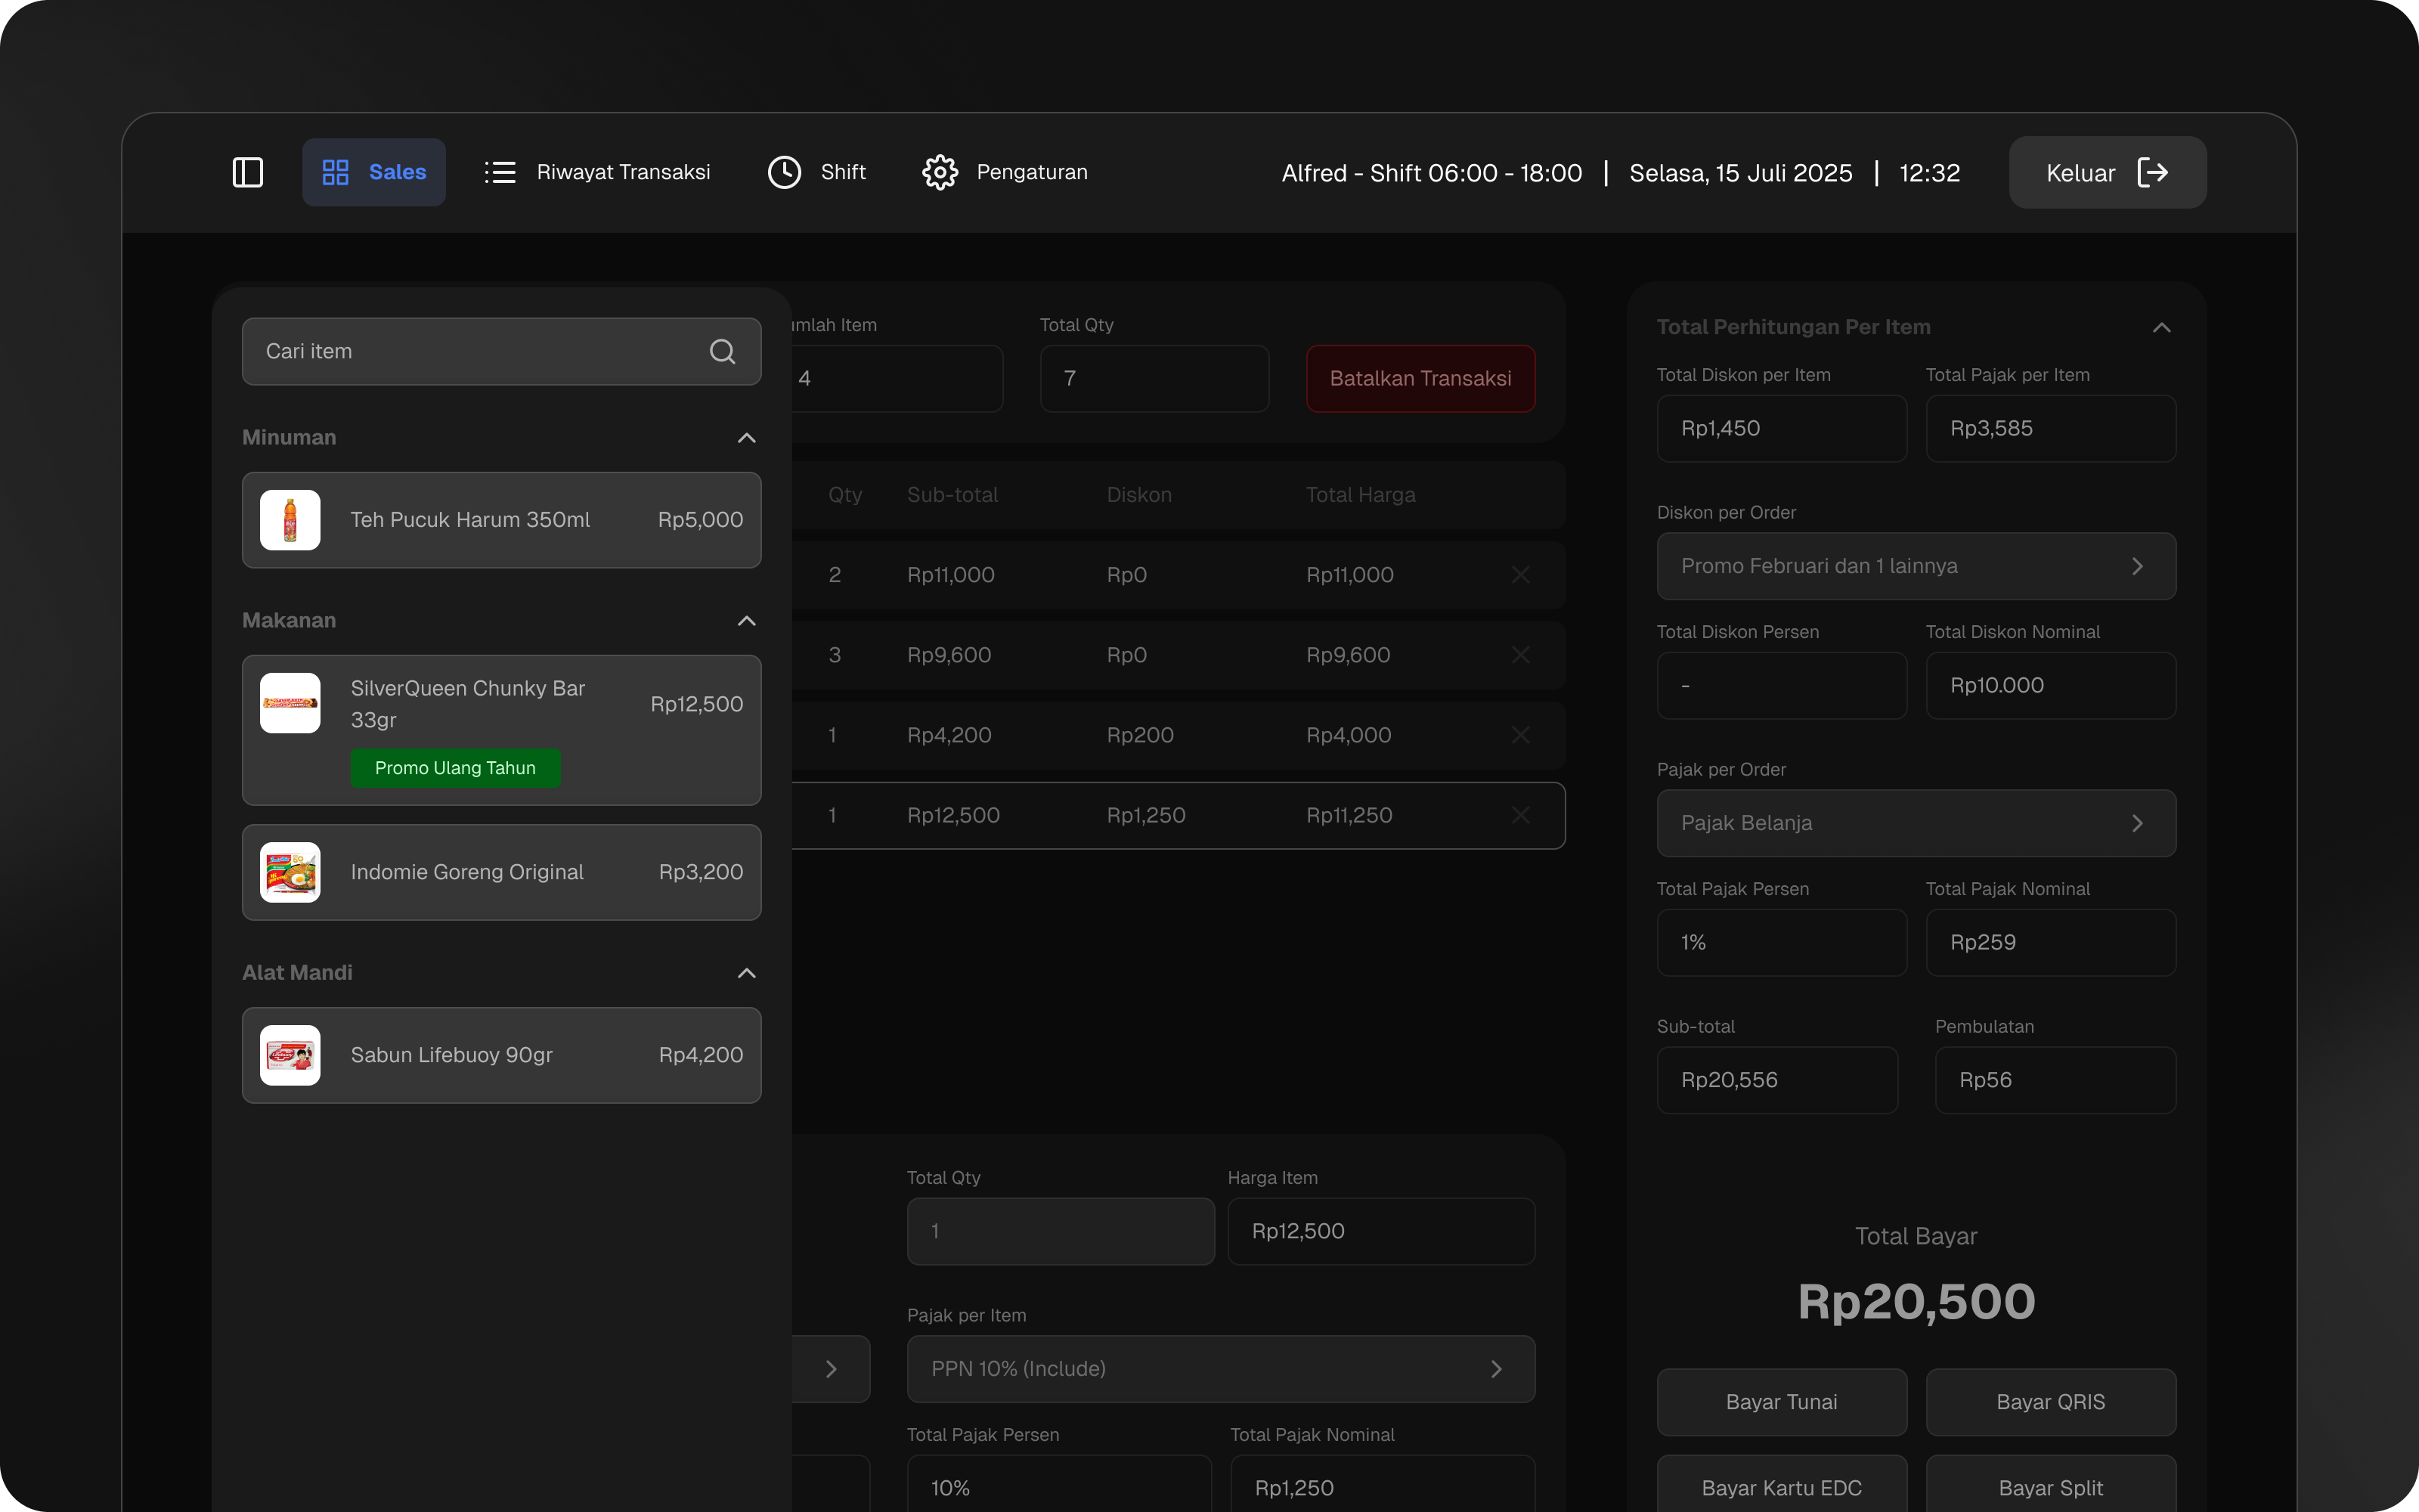Open Riwayat Transaksi menu

pyautogui.click(x=596, y=172)
